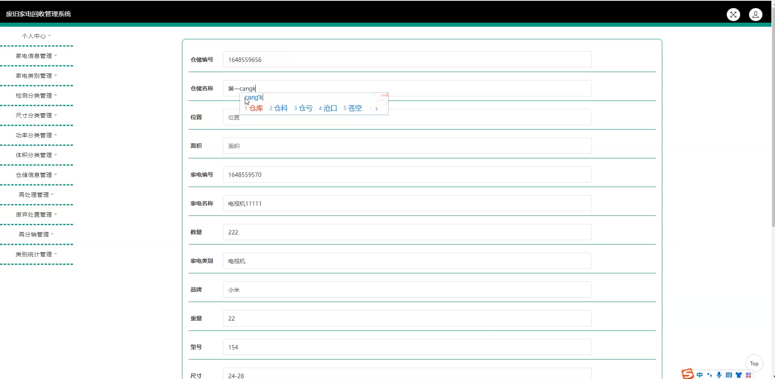Focus the 仓储名称 input field

407,88
